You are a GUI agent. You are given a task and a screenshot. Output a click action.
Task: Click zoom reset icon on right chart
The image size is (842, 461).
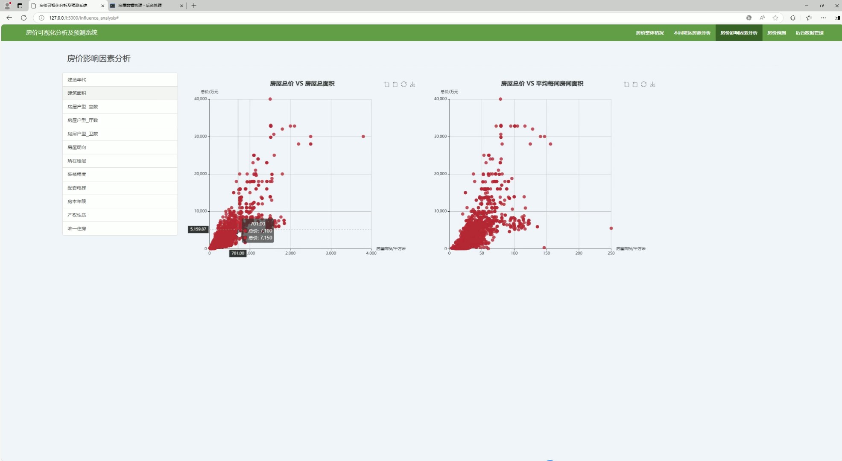pyautogui.click(x=635, y=85)
